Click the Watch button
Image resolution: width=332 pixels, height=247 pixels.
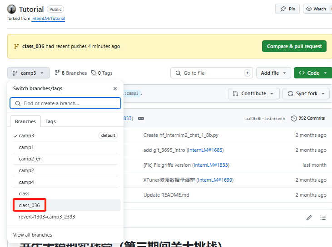(317, 9)
